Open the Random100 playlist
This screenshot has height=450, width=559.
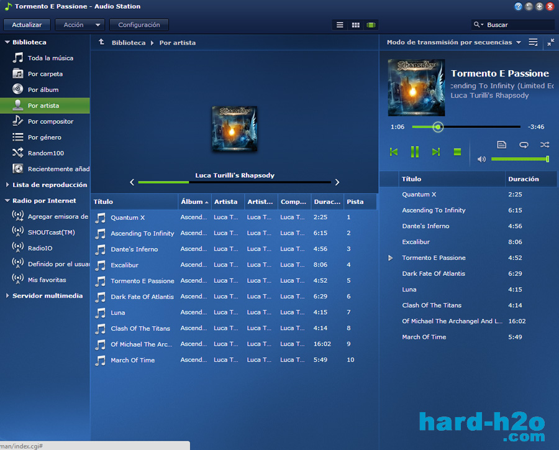(x=45, y=153)
